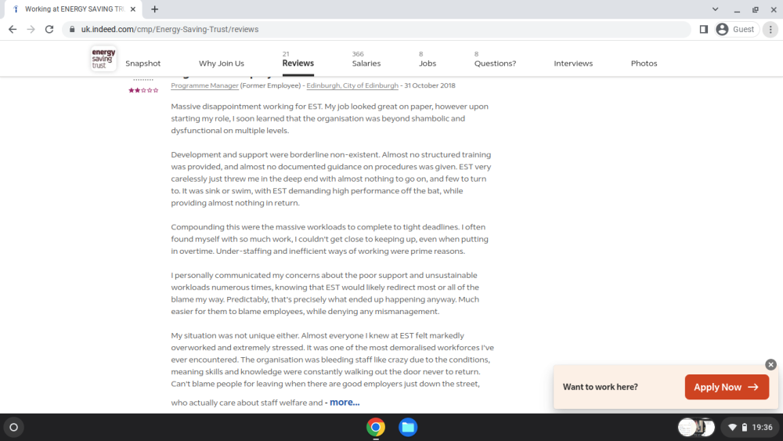The image size is (783, 441).
Task: Reload the current page
Action: click(49, 30)
